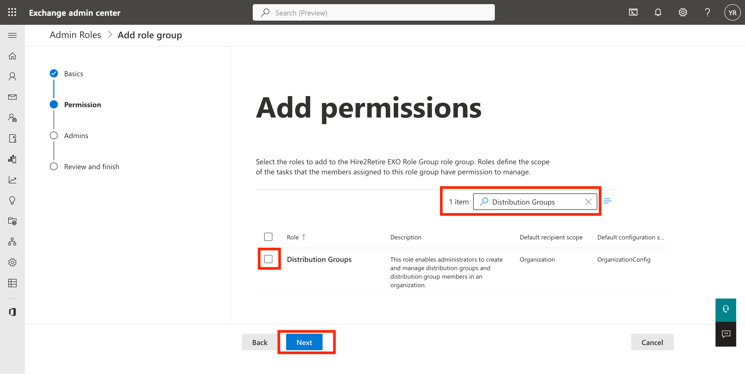
Task: Click the Back button to return
Action: coord(259,342)
